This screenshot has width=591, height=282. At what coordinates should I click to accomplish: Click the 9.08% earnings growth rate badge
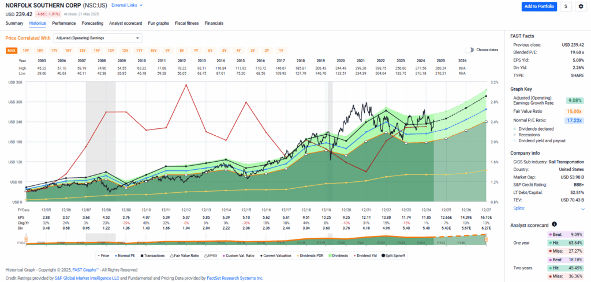click(x=574, y=100)
